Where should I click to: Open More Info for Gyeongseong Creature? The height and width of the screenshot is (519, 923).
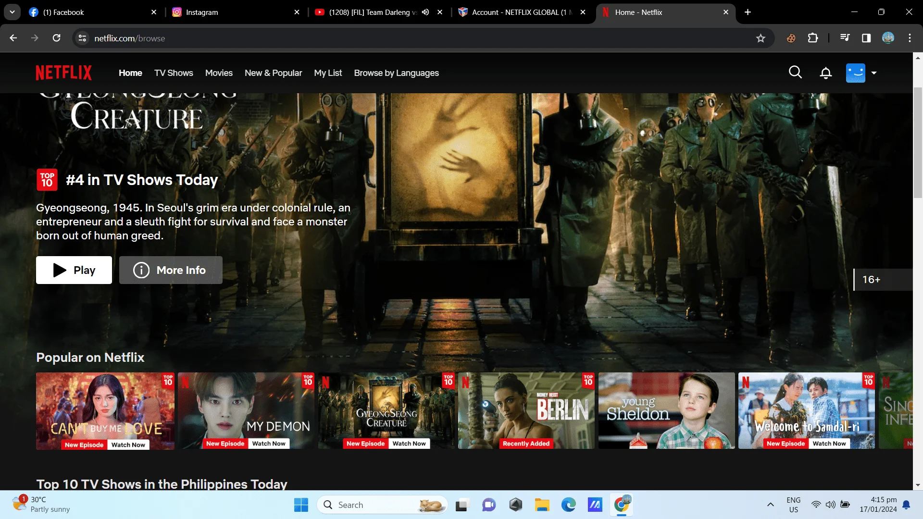pos(171,270)
